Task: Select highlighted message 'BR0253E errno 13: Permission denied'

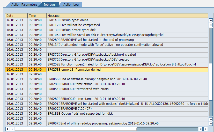Action: [127, 70]
